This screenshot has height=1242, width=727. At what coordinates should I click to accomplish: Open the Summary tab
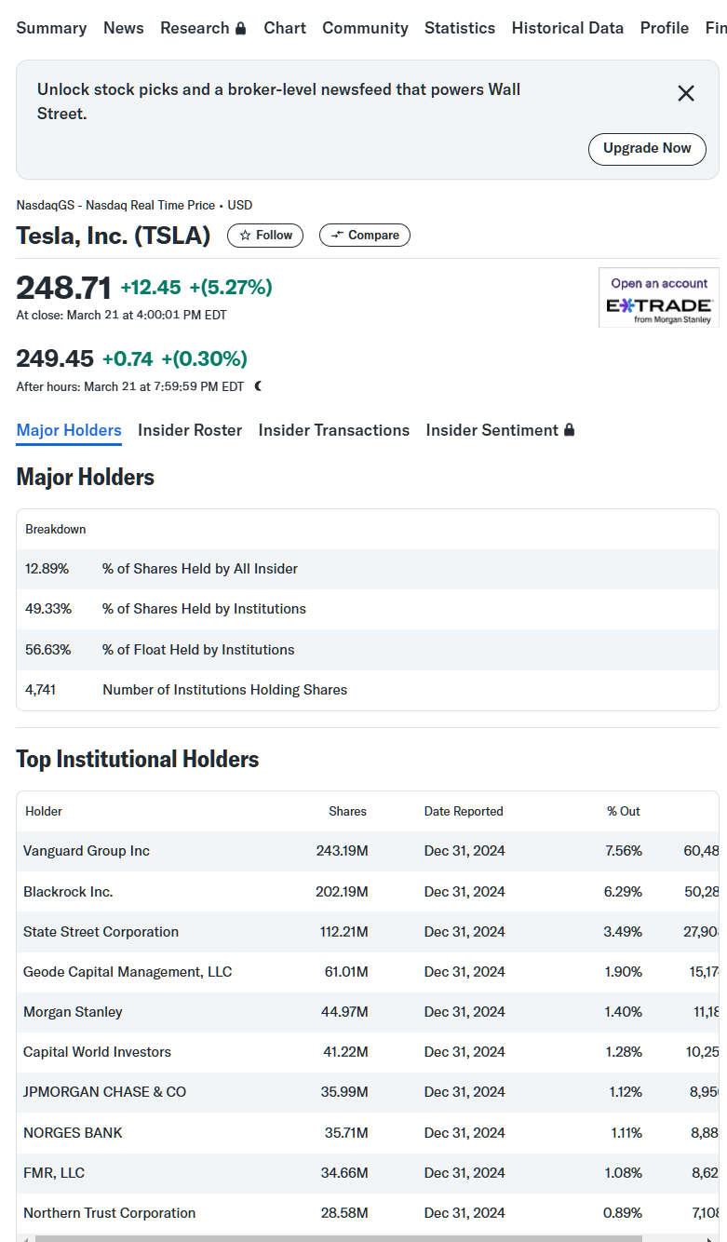click(51, 28)
